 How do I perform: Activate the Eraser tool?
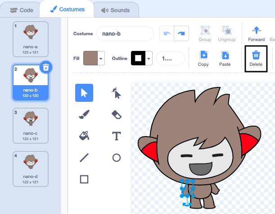116,115
